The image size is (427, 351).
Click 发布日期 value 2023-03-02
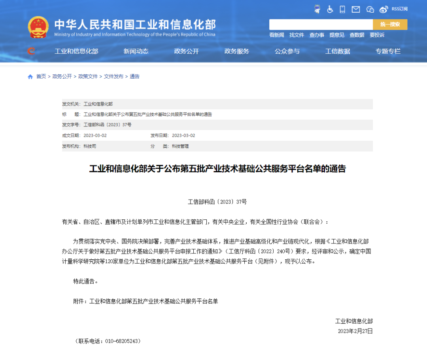183,136
